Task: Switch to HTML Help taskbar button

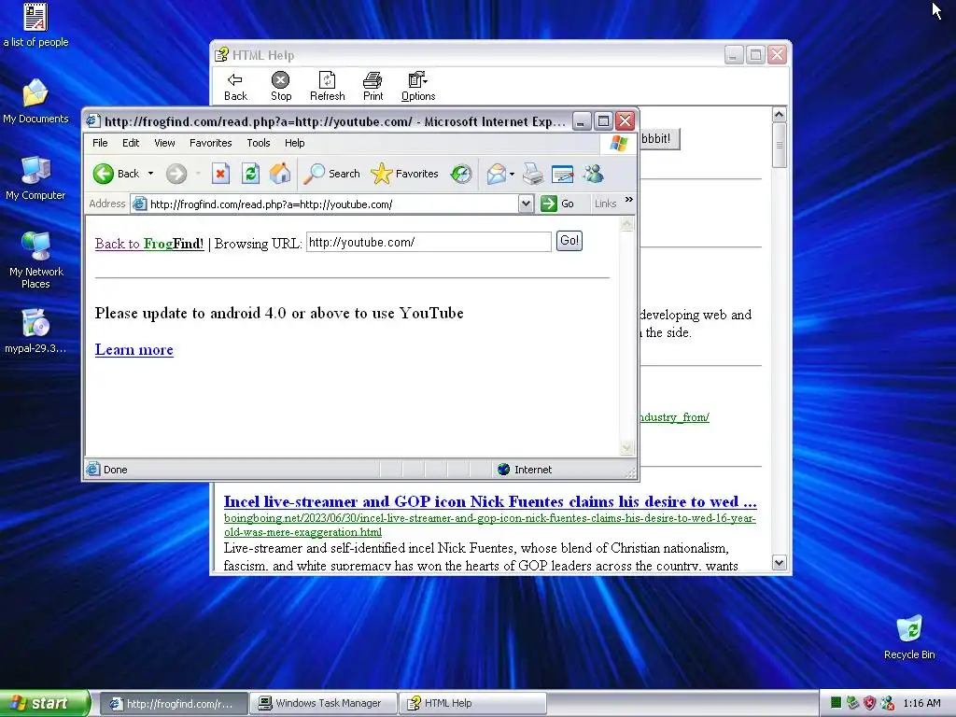Action: coord(472,704)
